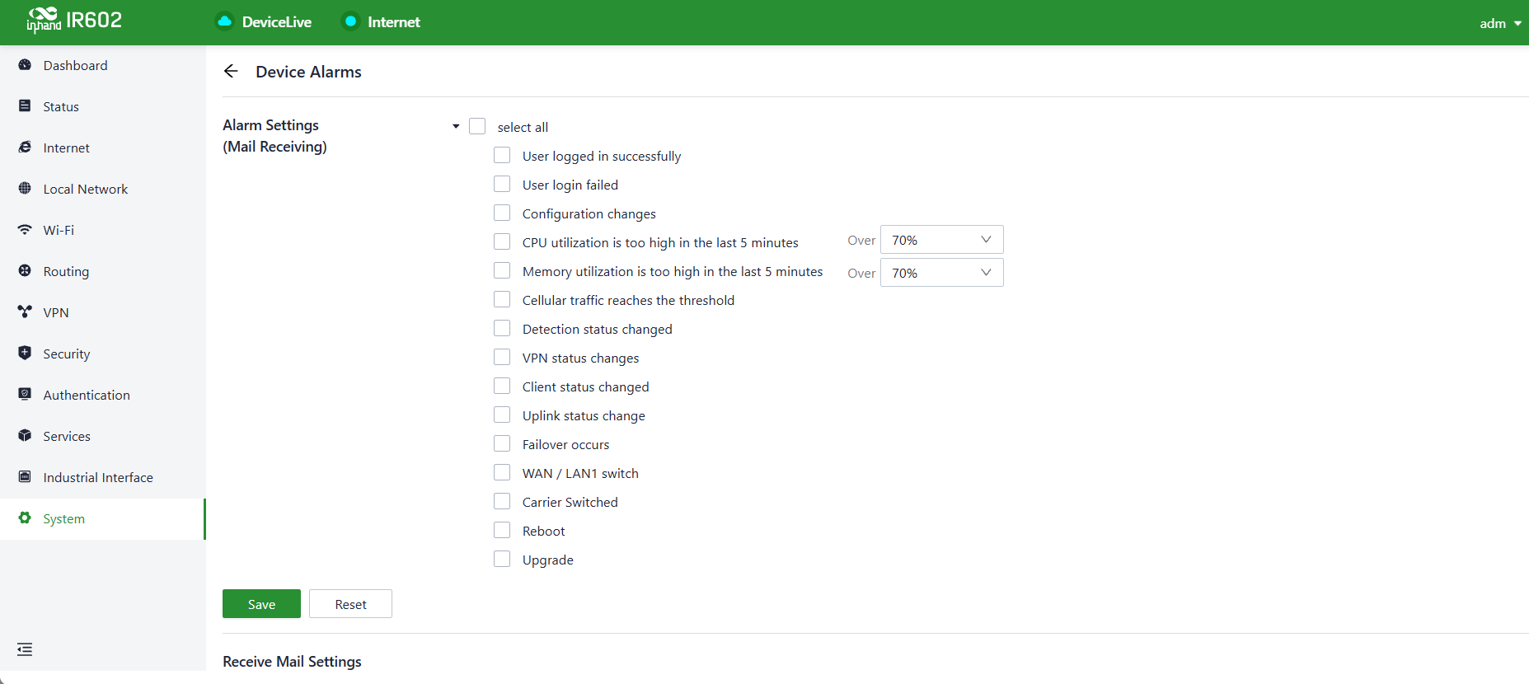Image resolution: width=1529 pixels, height=684 pixels.
Task: Click the back arrow beside Device Alarms
Action: 231,72
